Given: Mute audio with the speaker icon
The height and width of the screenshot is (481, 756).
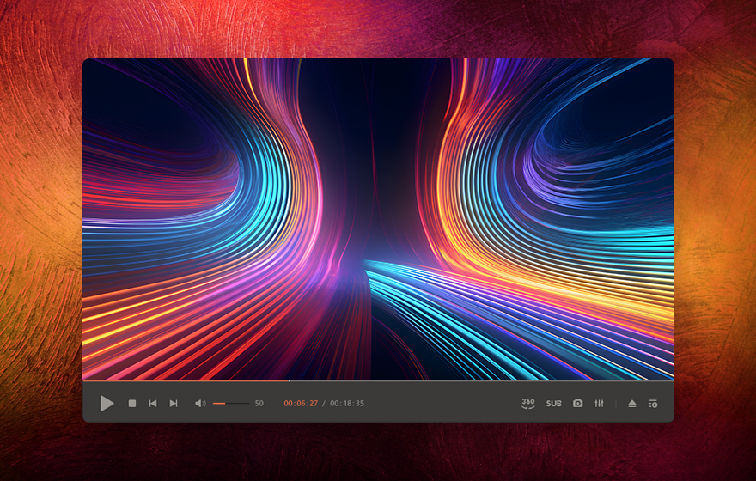Looking at the screenshot, I should click(x=199, y=404).
